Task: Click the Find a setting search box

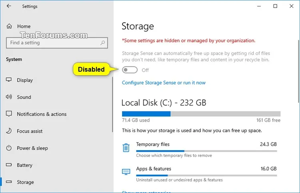Action: [x=57, y=43]
